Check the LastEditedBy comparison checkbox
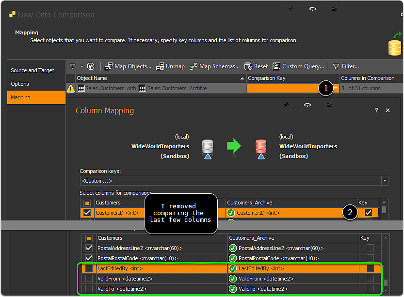 [89, 268]
